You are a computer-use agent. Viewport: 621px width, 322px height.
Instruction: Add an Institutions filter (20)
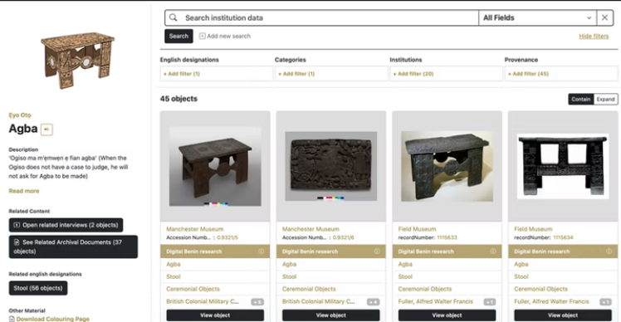[x=446, y=74]
